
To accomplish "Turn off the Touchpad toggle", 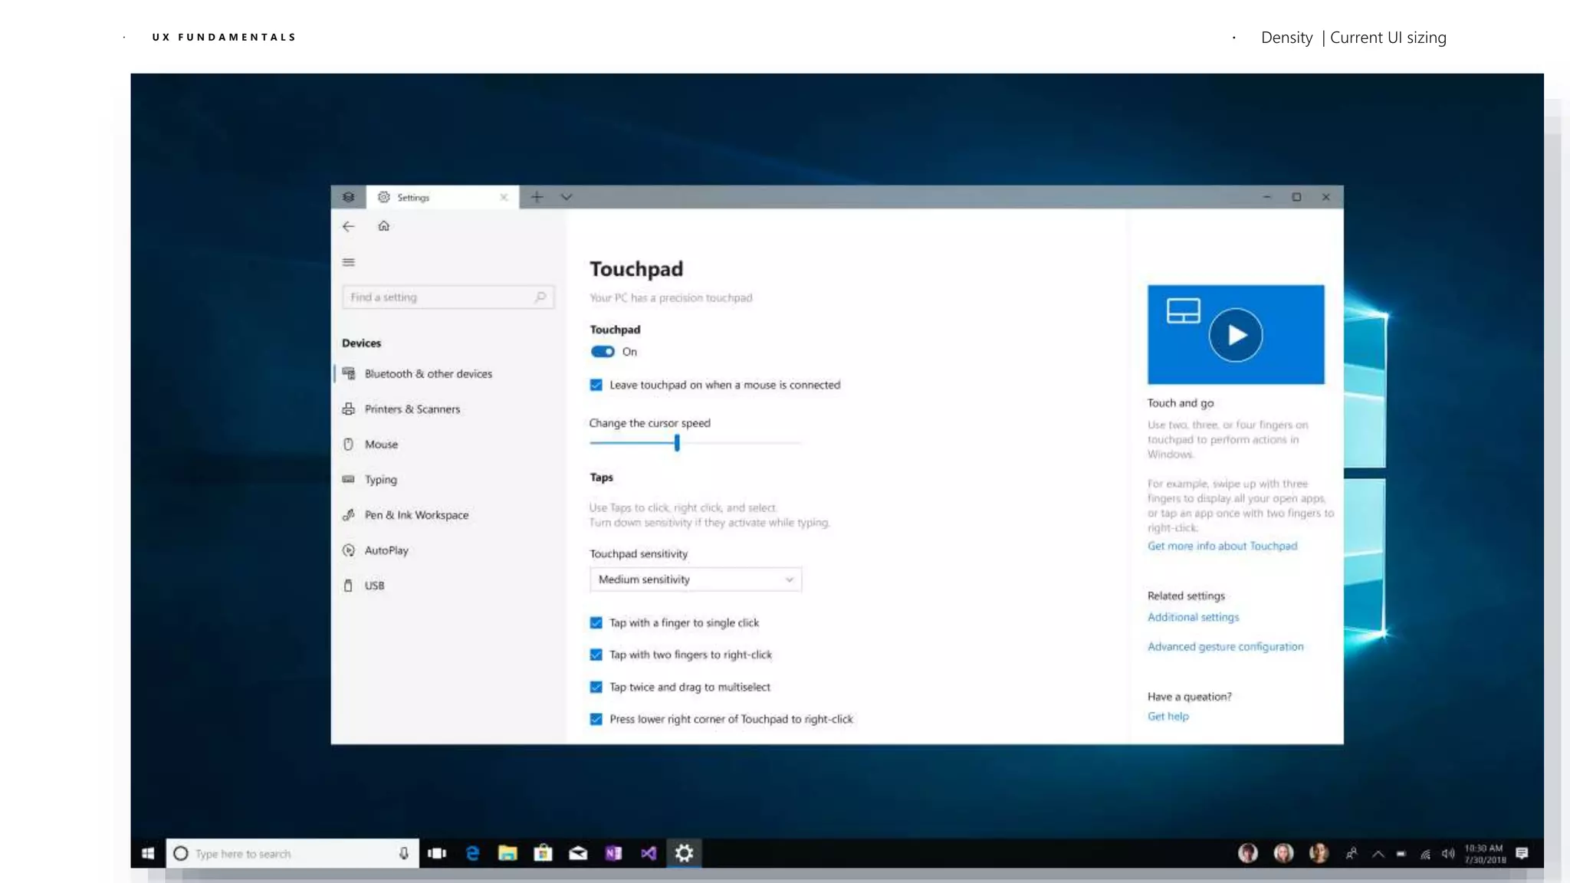I will (x=603, y=352).
